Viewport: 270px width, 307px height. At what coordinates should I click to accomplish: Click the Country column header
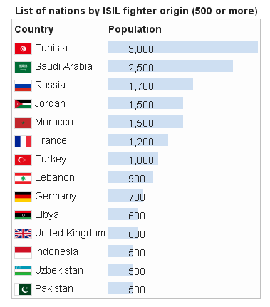(34, 30)
